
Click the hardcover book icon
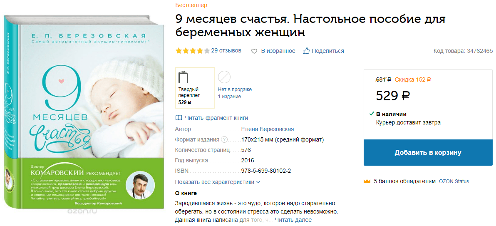[x=183, y=77]
